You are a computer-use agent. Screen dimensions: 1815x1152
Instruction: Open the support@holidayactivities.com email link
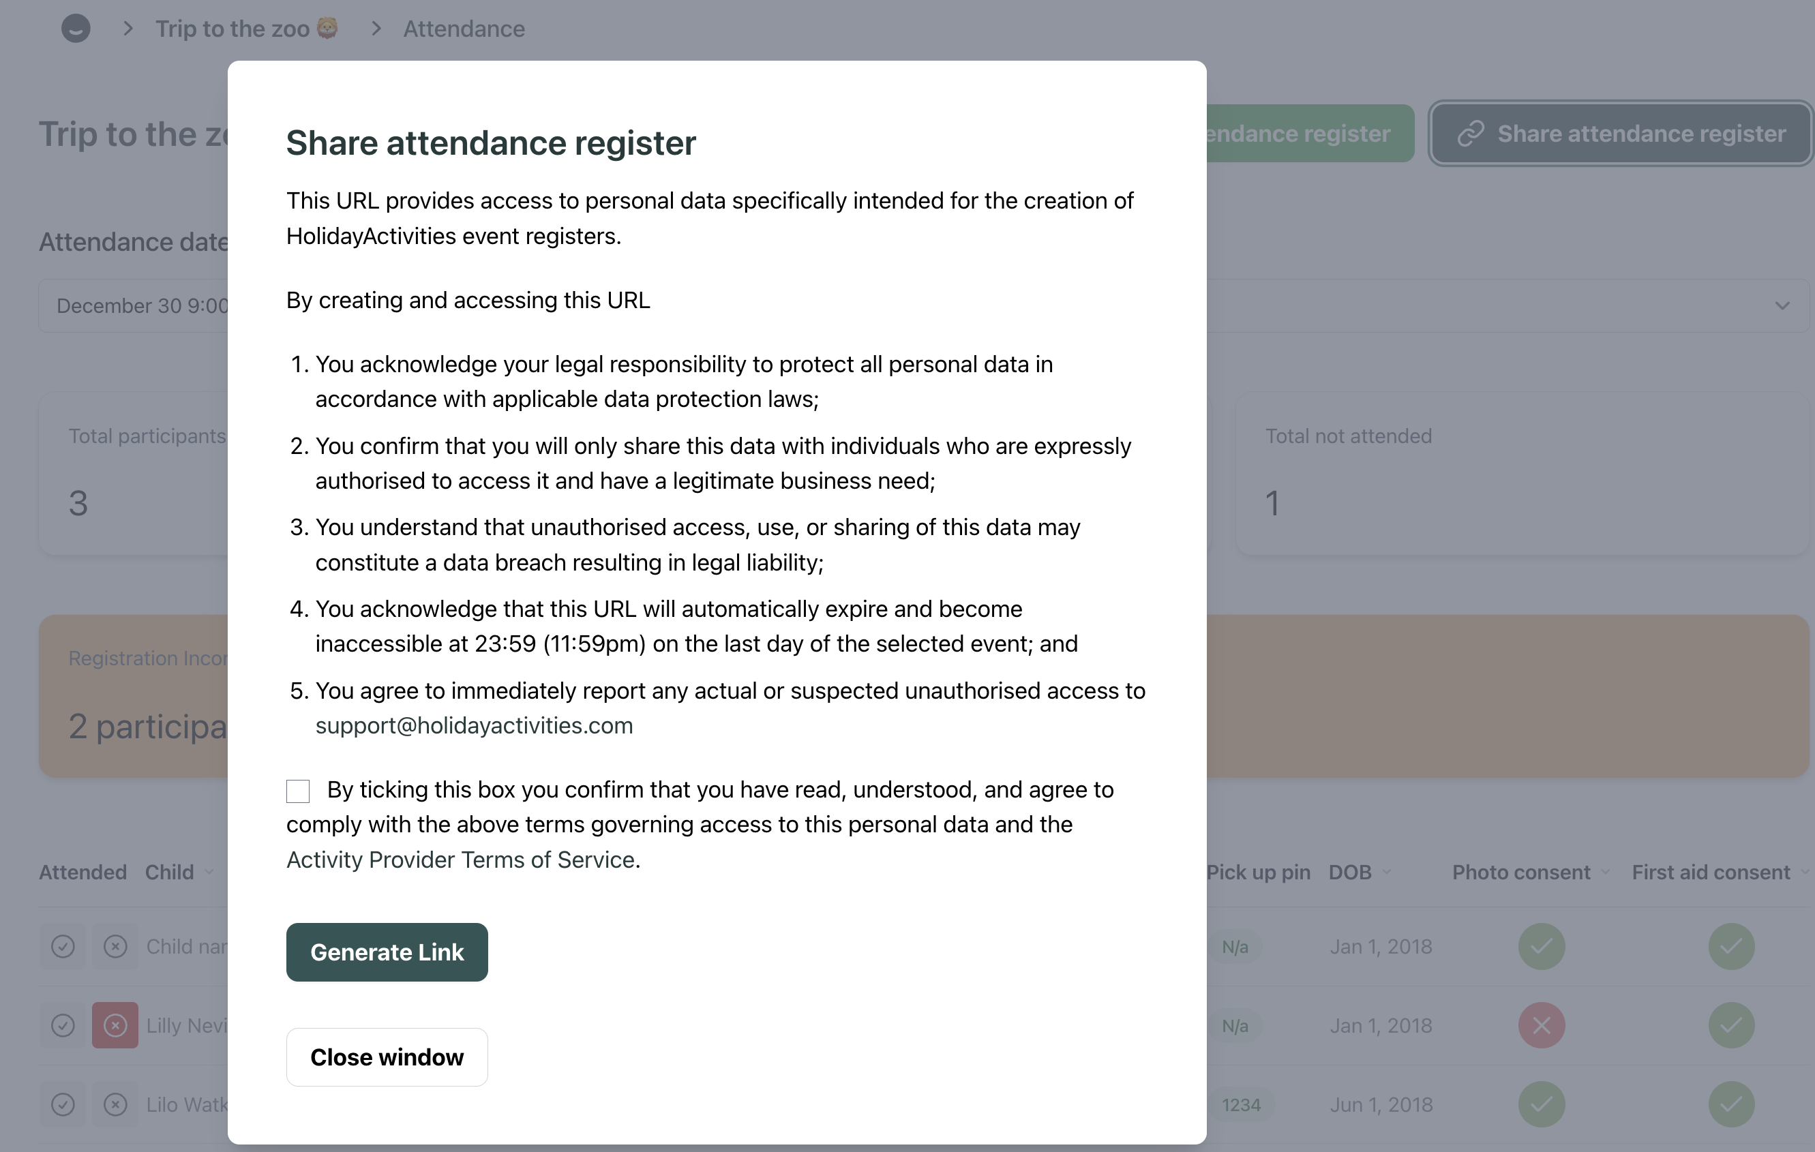[473, 725]
